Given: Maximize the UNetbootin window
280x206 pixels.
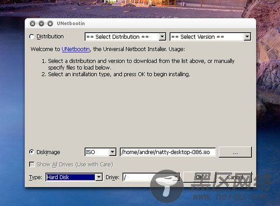Looking at the screenshot, I should [50, 24].
